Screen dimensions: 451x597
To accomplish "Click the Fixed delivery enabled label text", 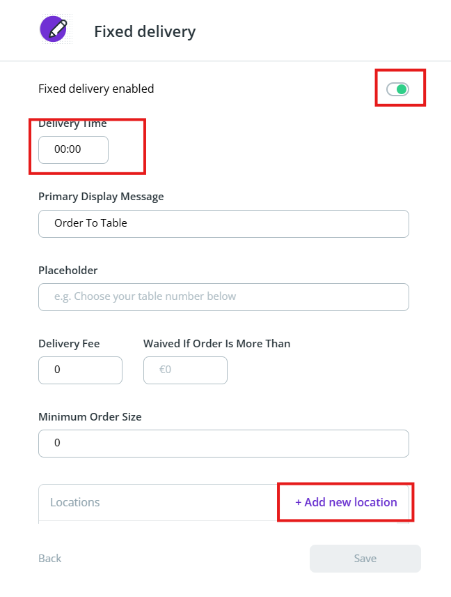I will (96, 89).
